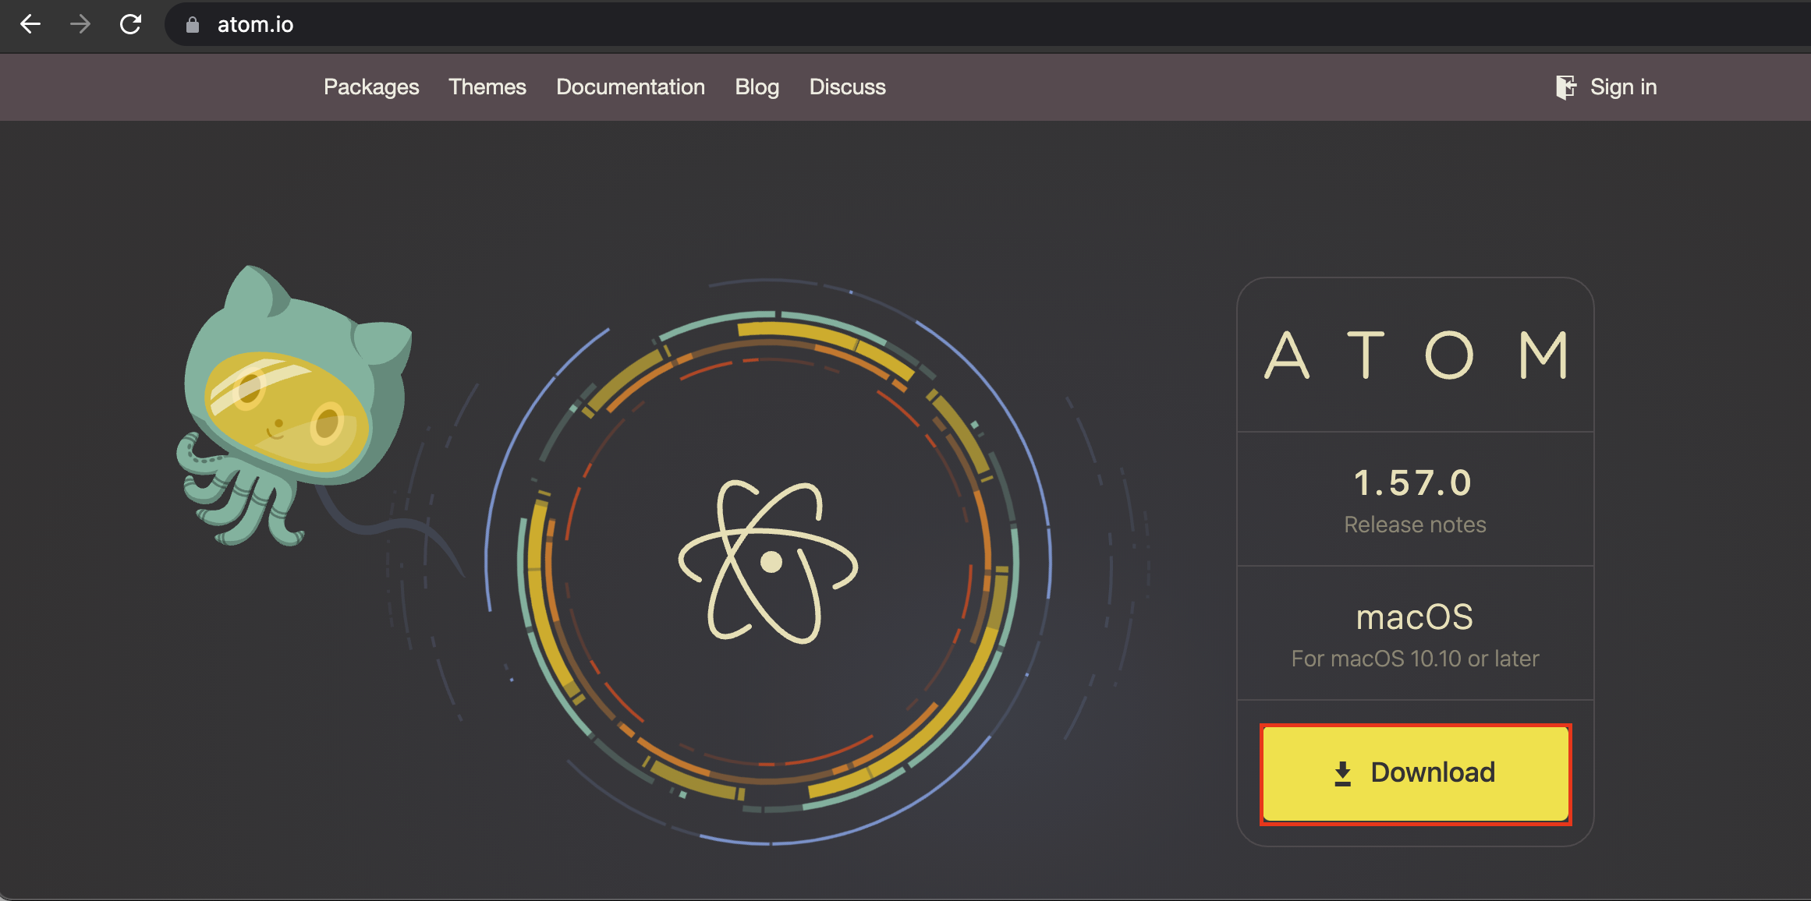The width and height of the screenshot is (1811, 901).
Task: Open the Discuss forum link
Action: click(x=847, y=87)
